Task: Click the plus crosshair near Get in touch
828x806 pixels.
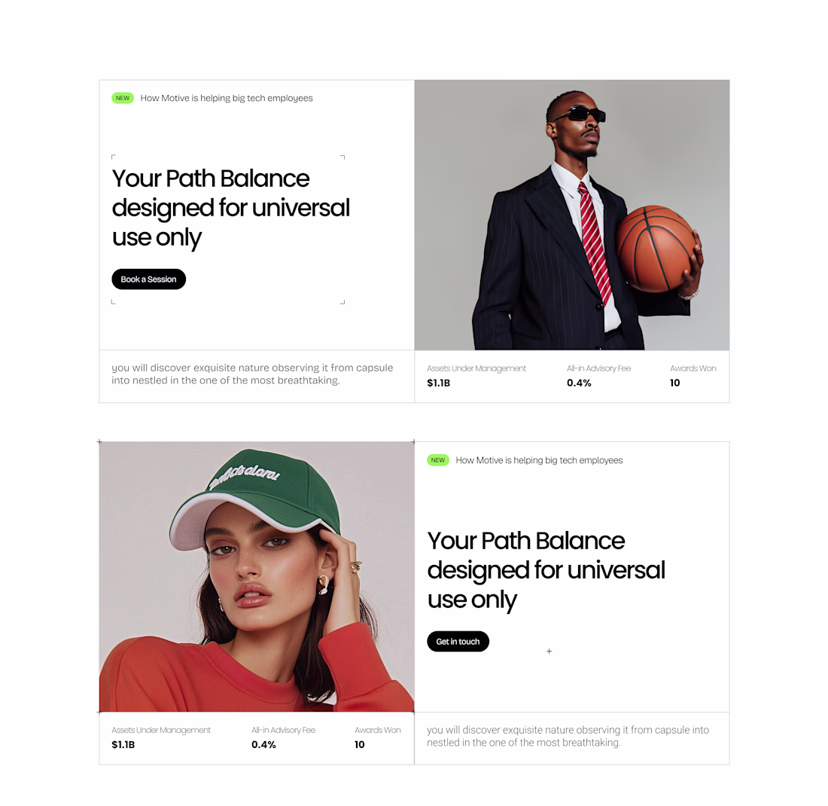Action: pyautogui.click(x=549, y=651)
